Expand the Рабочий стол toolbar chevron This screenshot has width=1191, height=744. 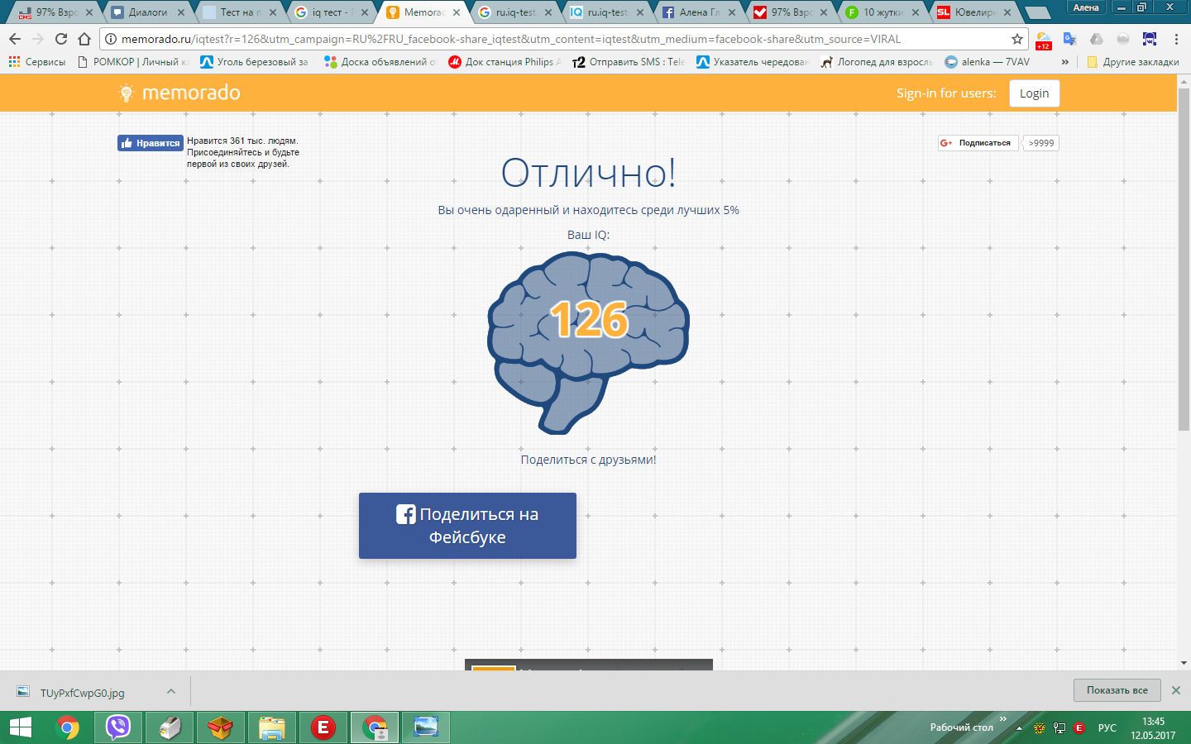click(1003, 719)
